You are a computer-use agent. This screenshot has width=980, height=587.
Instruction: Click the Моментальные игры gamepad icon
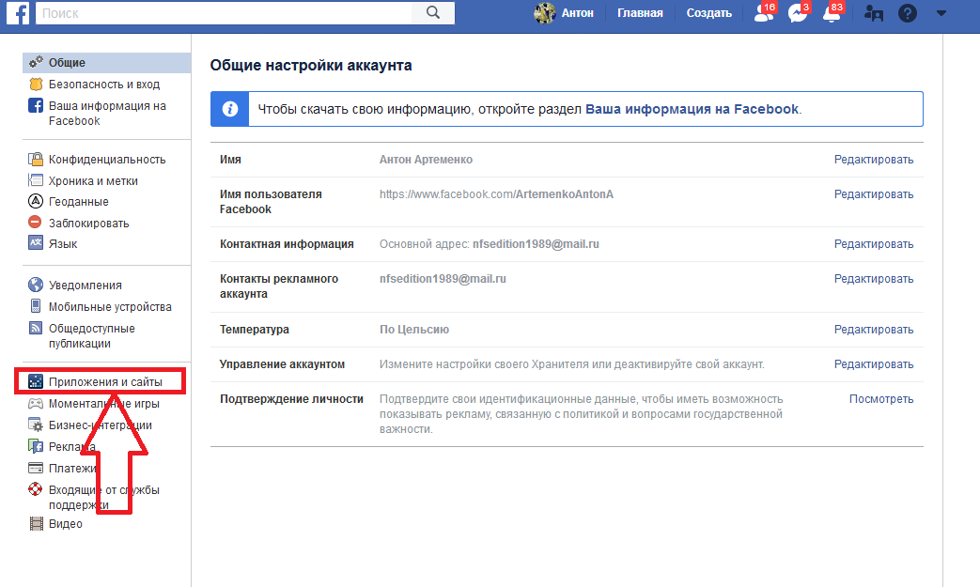(x=36, y=404)
